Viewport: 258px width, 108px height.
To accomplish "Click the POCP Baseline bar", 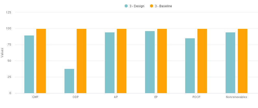I will tap(202, 61).
